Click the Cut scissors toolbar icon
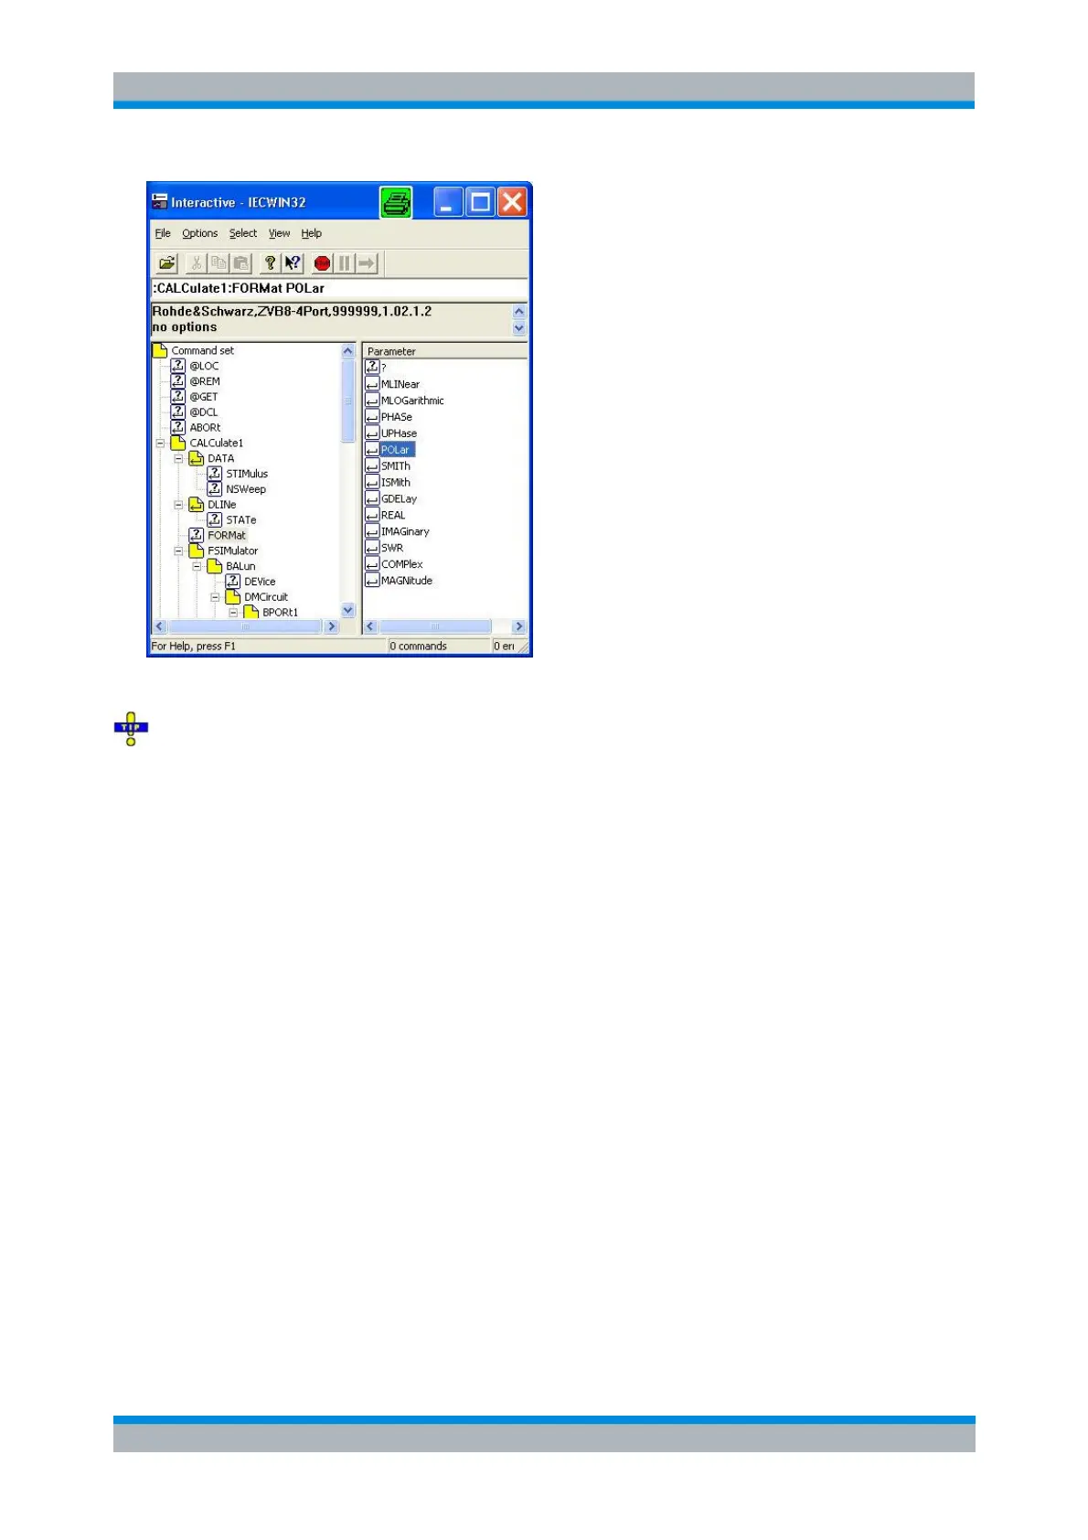Screen dimensions: 1088x1540 (x=196, y=263)
